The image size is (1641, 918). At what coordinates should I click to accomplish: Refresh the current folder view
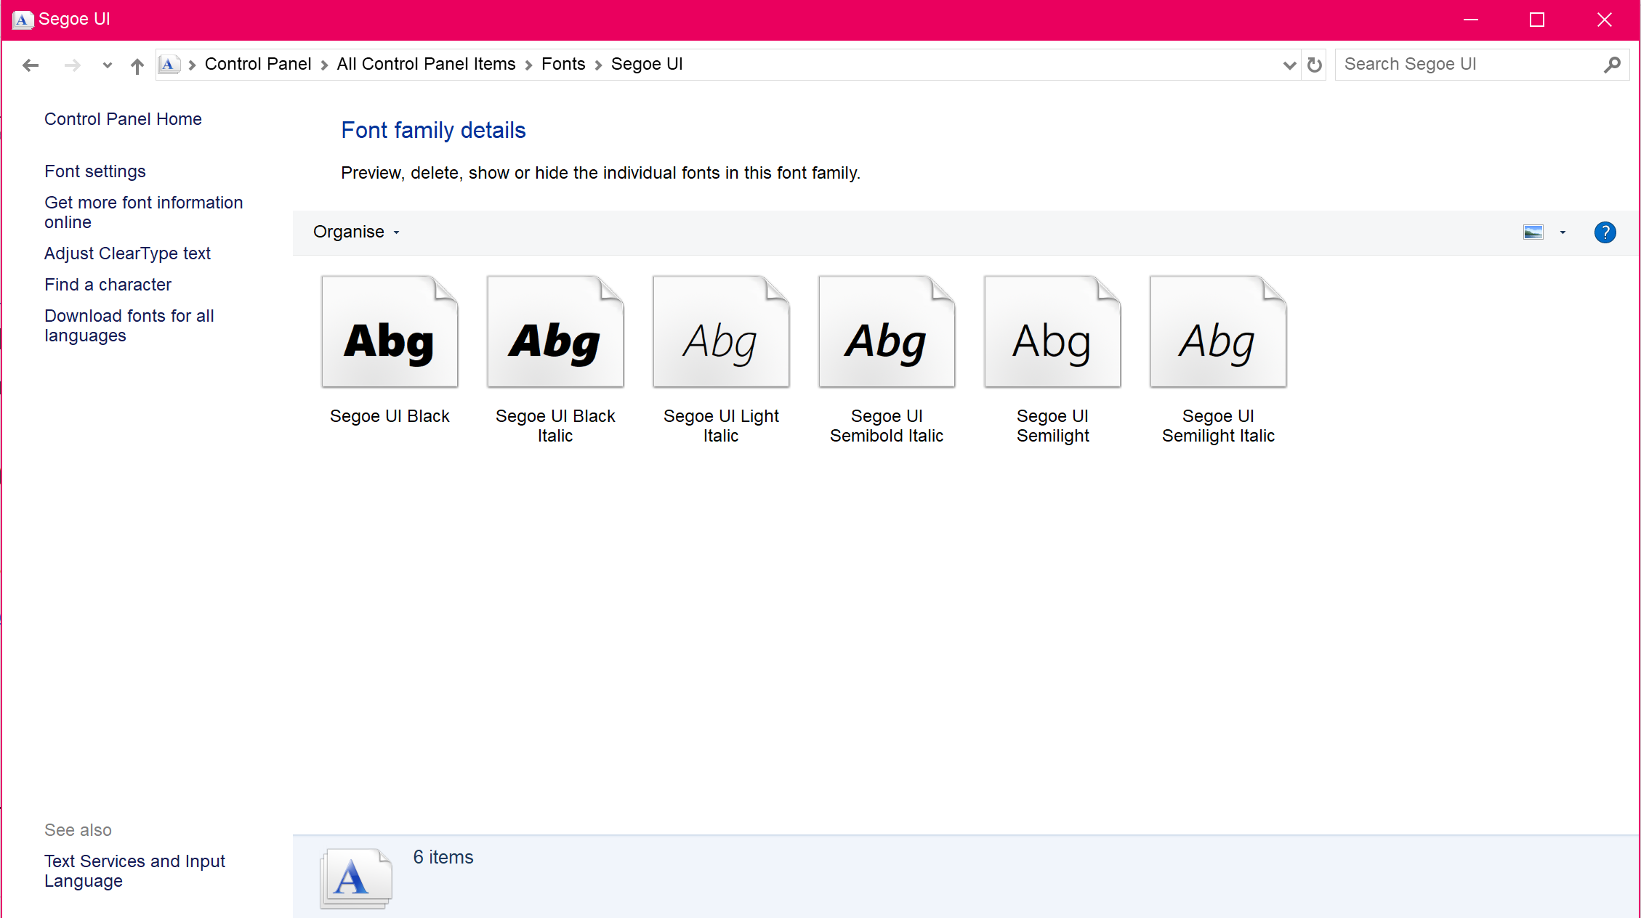pos(1314,65)
